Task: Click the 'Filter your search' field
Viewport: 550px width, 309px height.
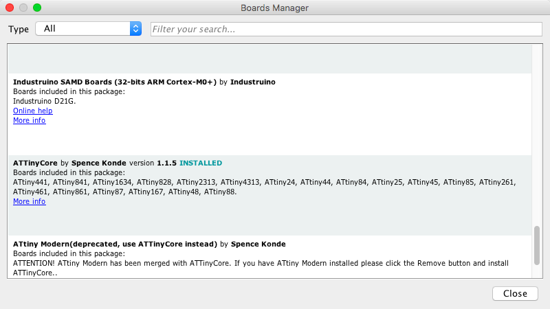Action: coord(345,30)
